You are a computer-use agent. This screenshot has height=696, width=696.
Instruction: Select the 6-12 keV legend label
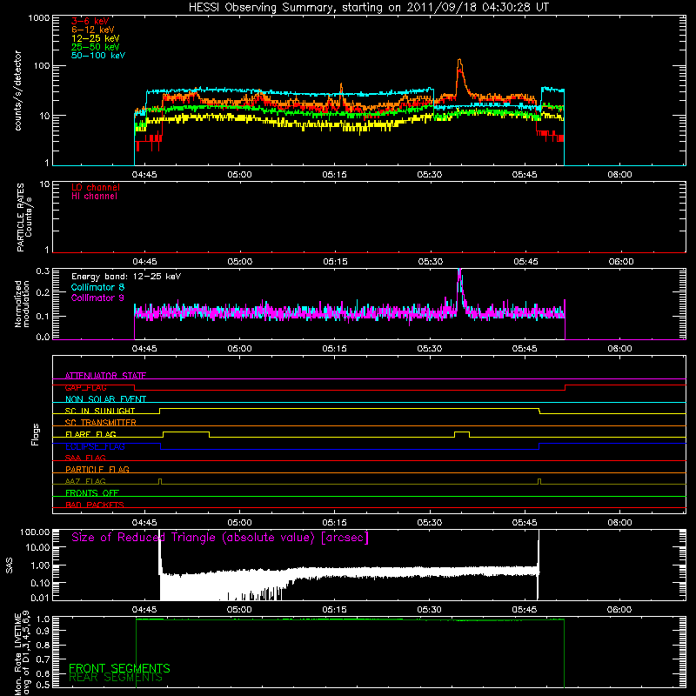pyautogui.click(x=93, y=30)
